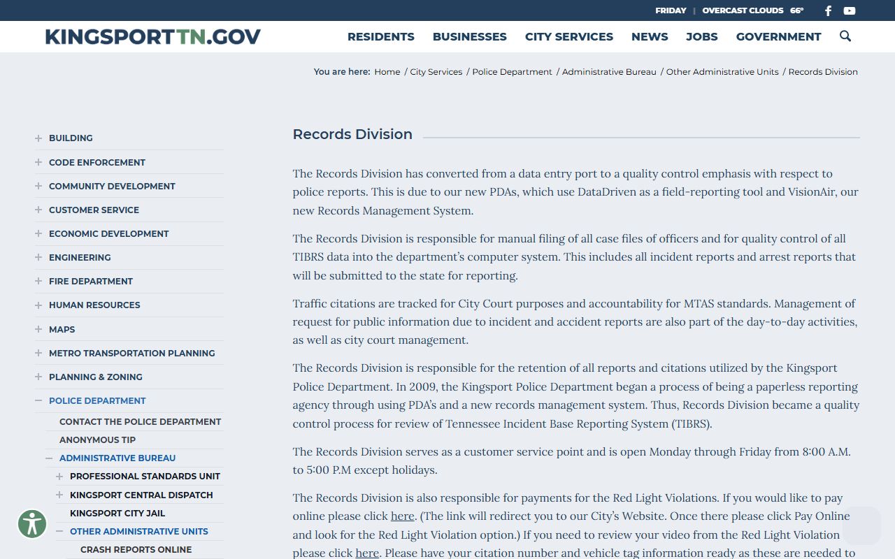Open Other Administrative Units sidebar link
Image resolution: width=895 pixels, height=559 pixels.
139,532
